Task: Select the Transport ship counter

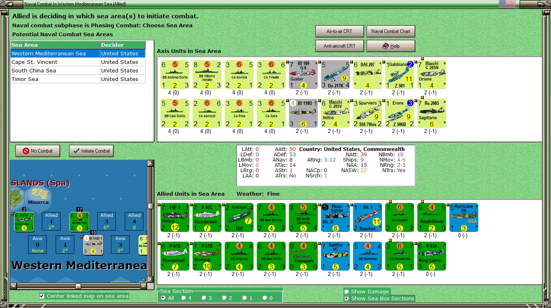Action: (303, 256)
